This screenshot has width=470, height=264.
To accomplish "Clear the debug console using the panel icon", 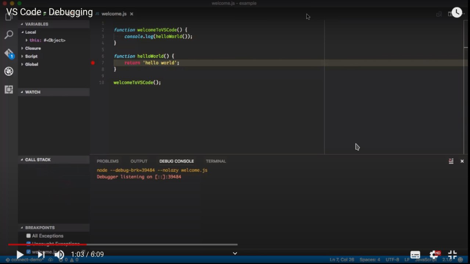I will point(451,161).
